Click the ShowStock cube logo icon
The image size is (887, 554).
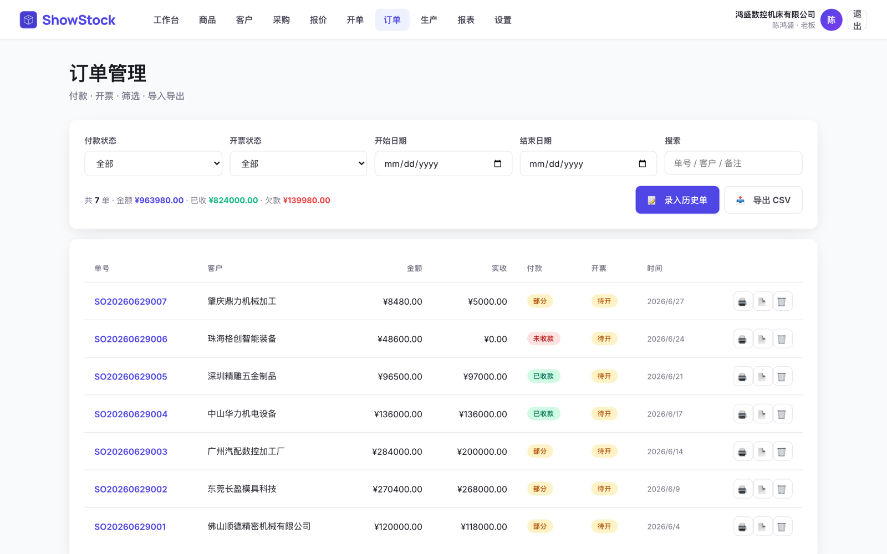pos(28,20)
